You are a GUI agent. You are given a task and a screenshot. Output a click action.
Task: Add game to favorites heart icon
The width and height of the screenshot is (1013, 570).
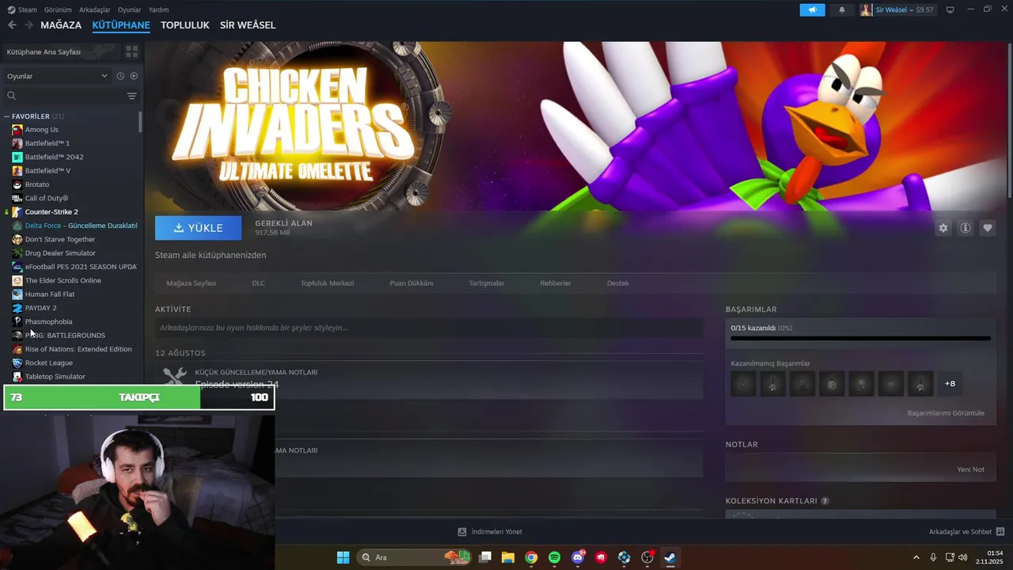pos(988,228)
